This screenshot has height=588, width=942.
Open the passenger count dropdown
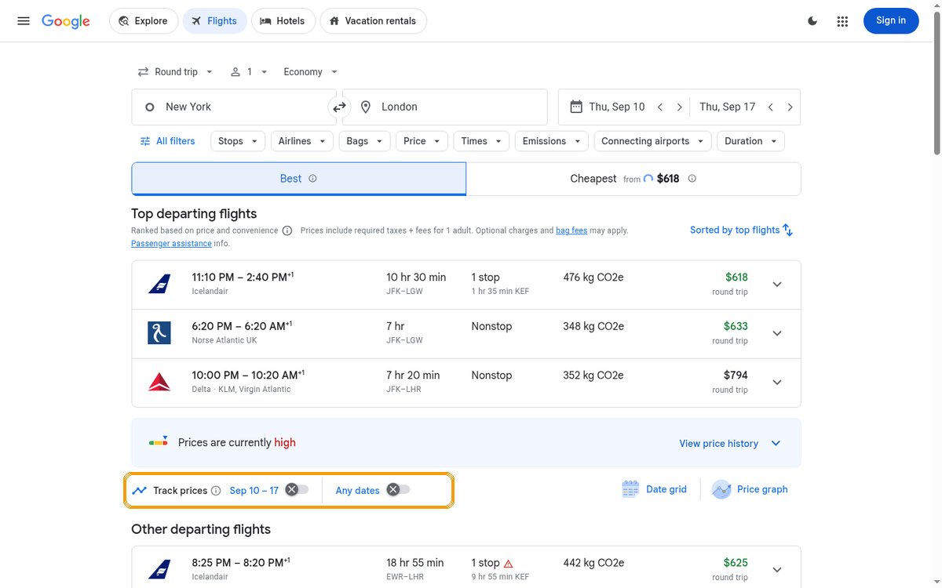click(x=249, y=72)
